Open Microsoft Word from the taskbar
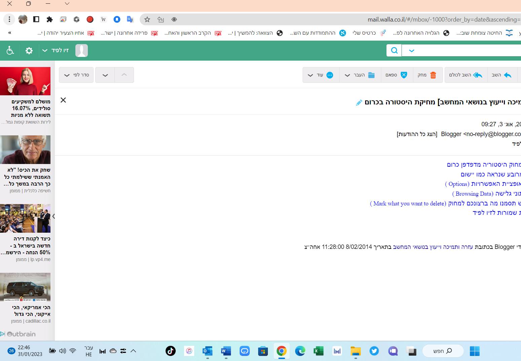Screen dimensions: 521x361 pyautogui.click(x=226, y=351)
